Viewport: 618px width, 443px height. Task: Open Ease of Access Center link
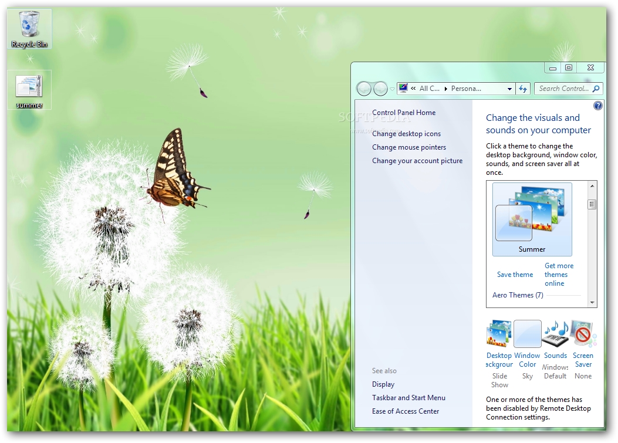405,411
